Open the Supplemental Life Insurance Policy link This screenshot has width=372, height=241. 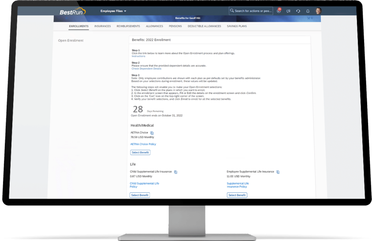point(238,185)
